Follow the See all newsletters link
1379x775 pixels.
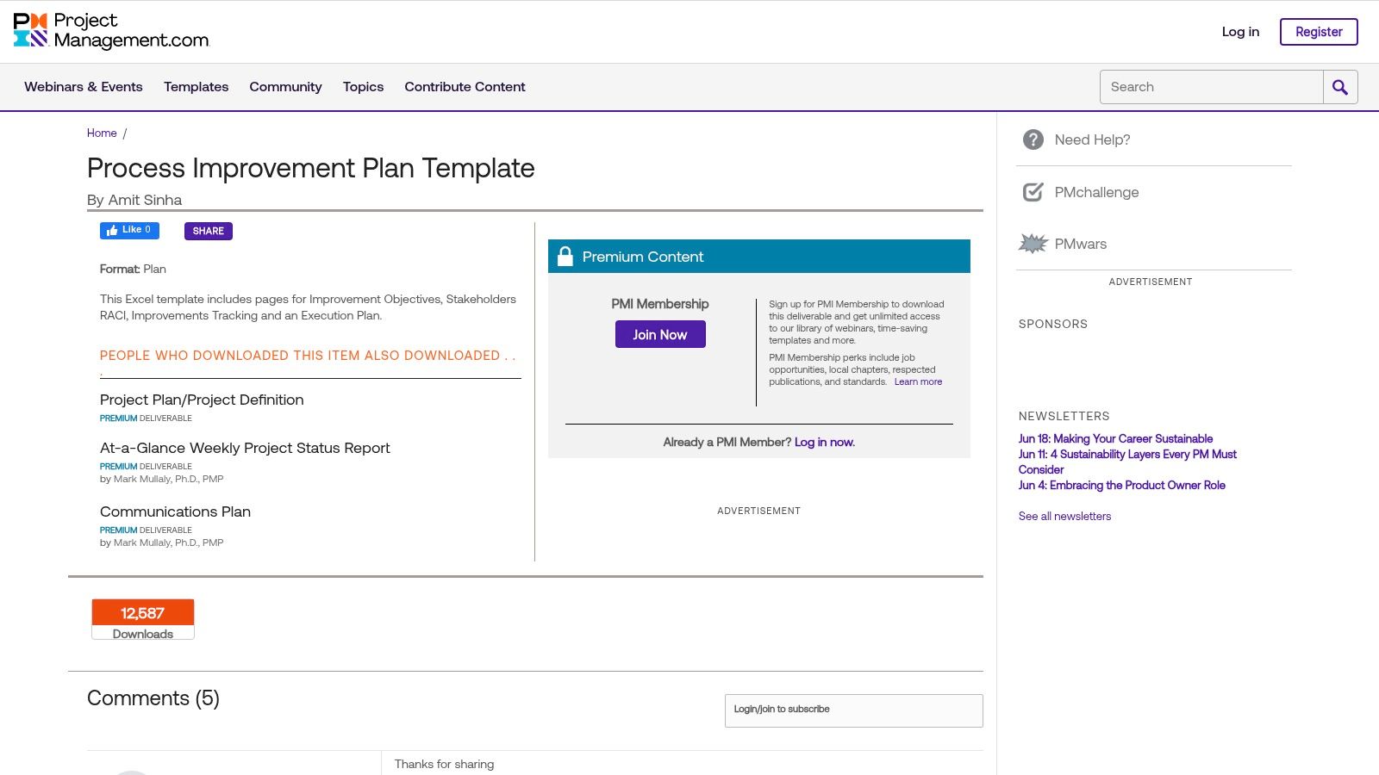(x=1064, y=516)
